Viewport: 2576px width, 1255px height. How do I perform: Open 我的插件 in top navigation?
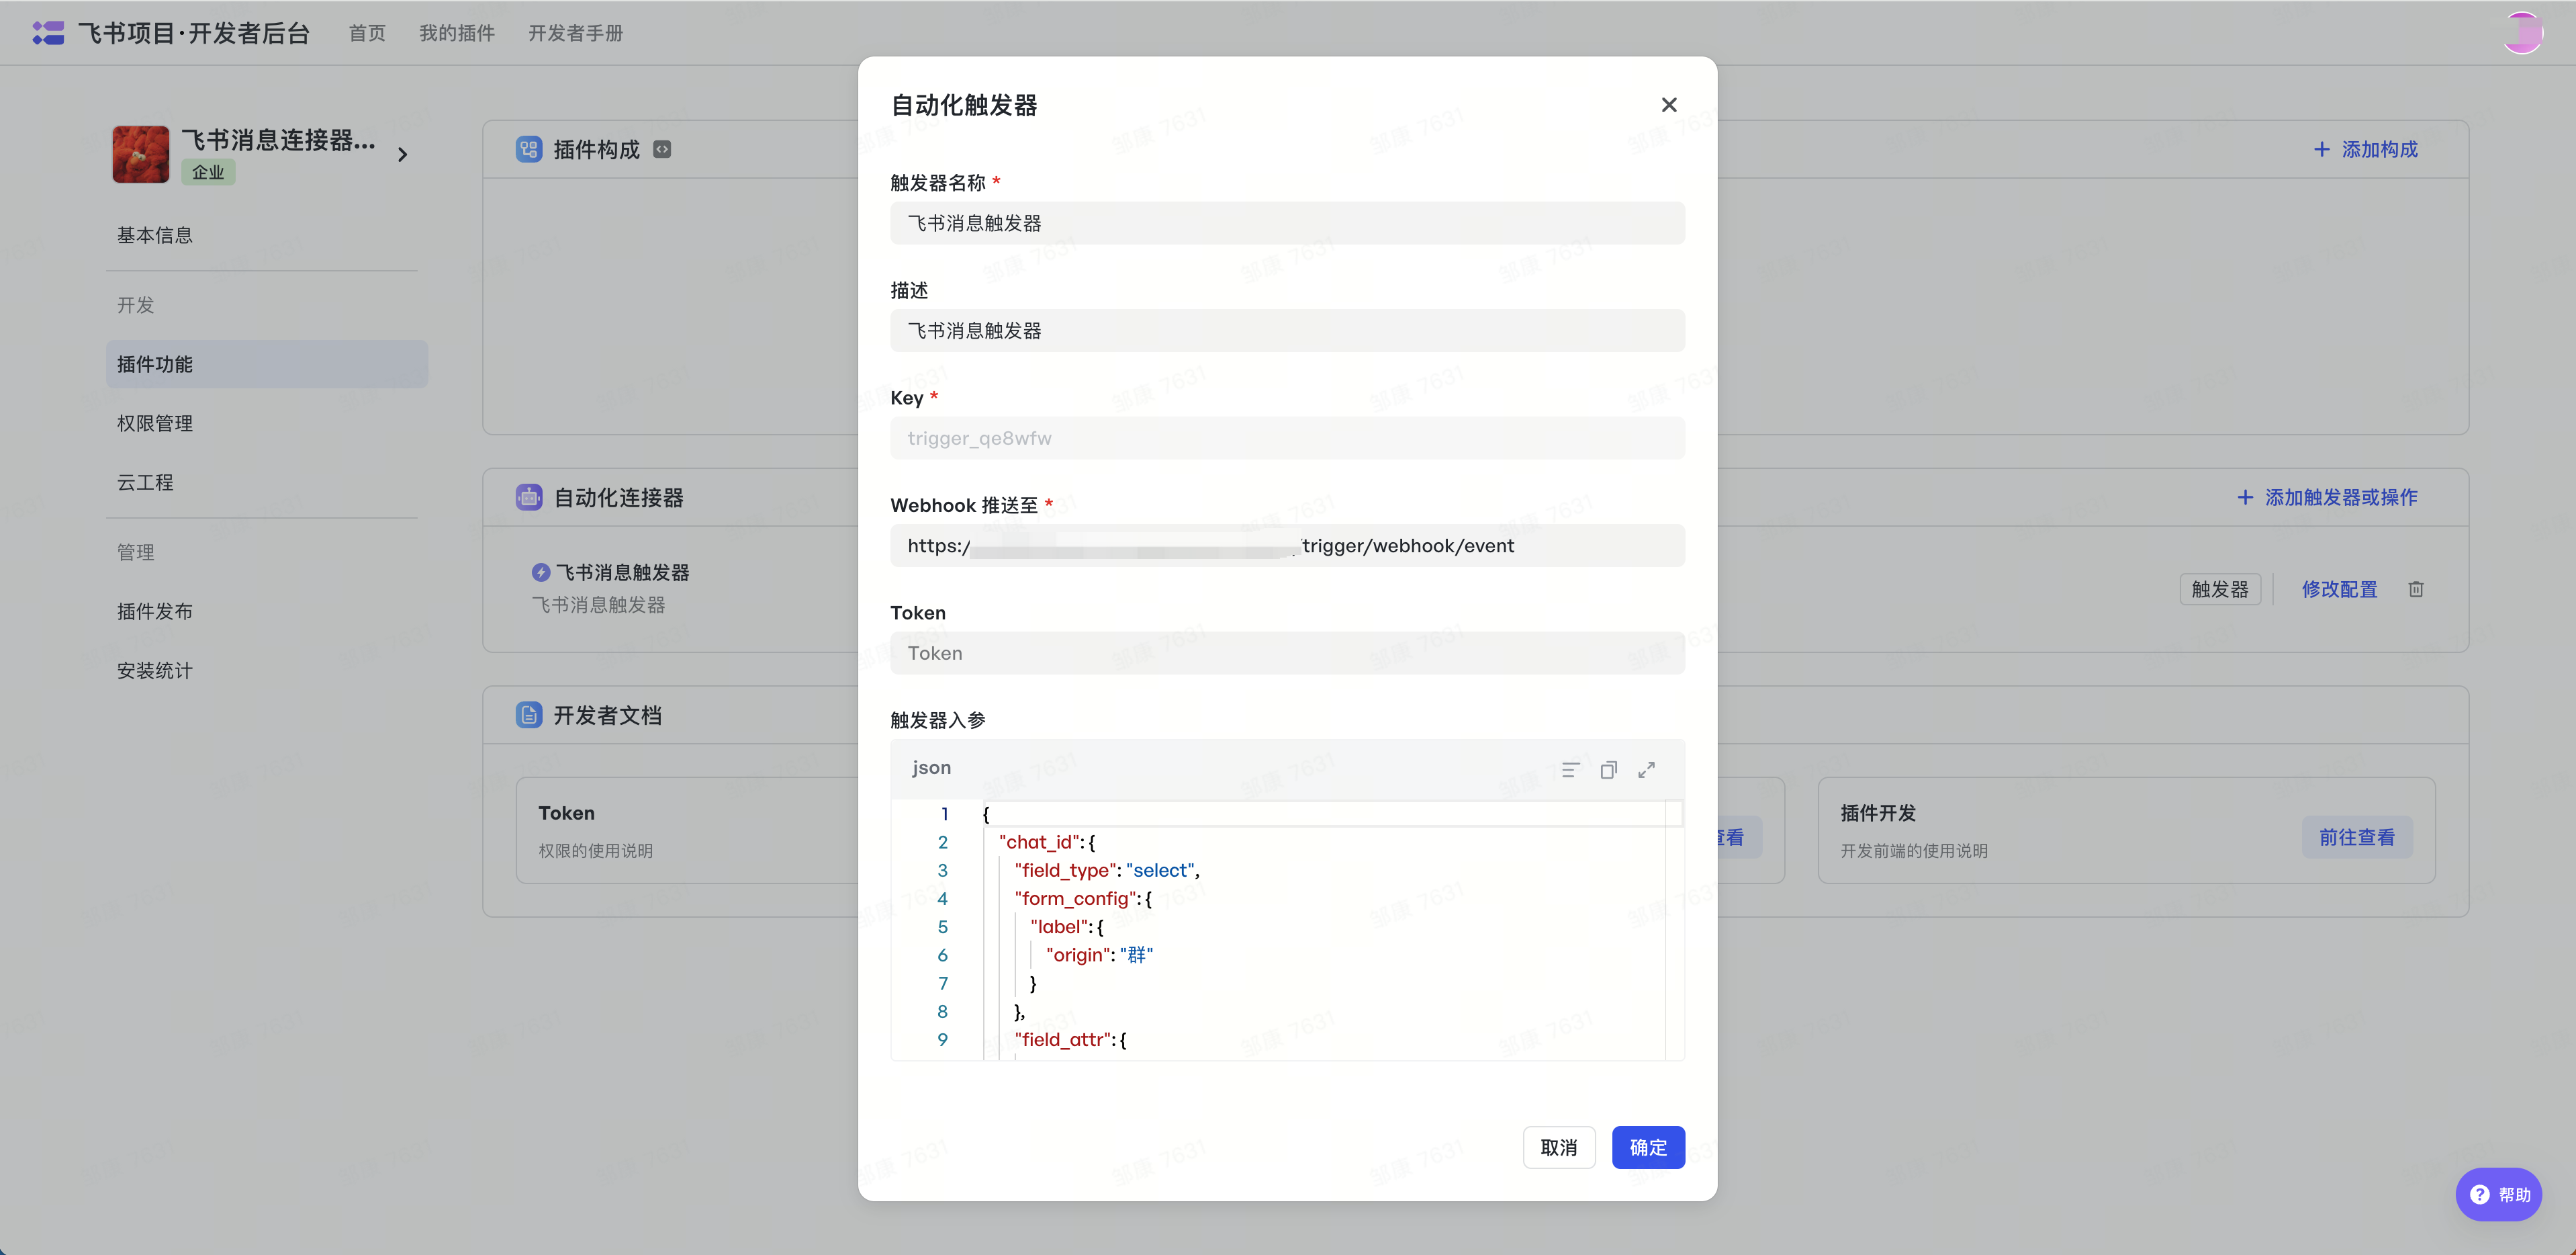pyautogui.click(x=457, y=33)
